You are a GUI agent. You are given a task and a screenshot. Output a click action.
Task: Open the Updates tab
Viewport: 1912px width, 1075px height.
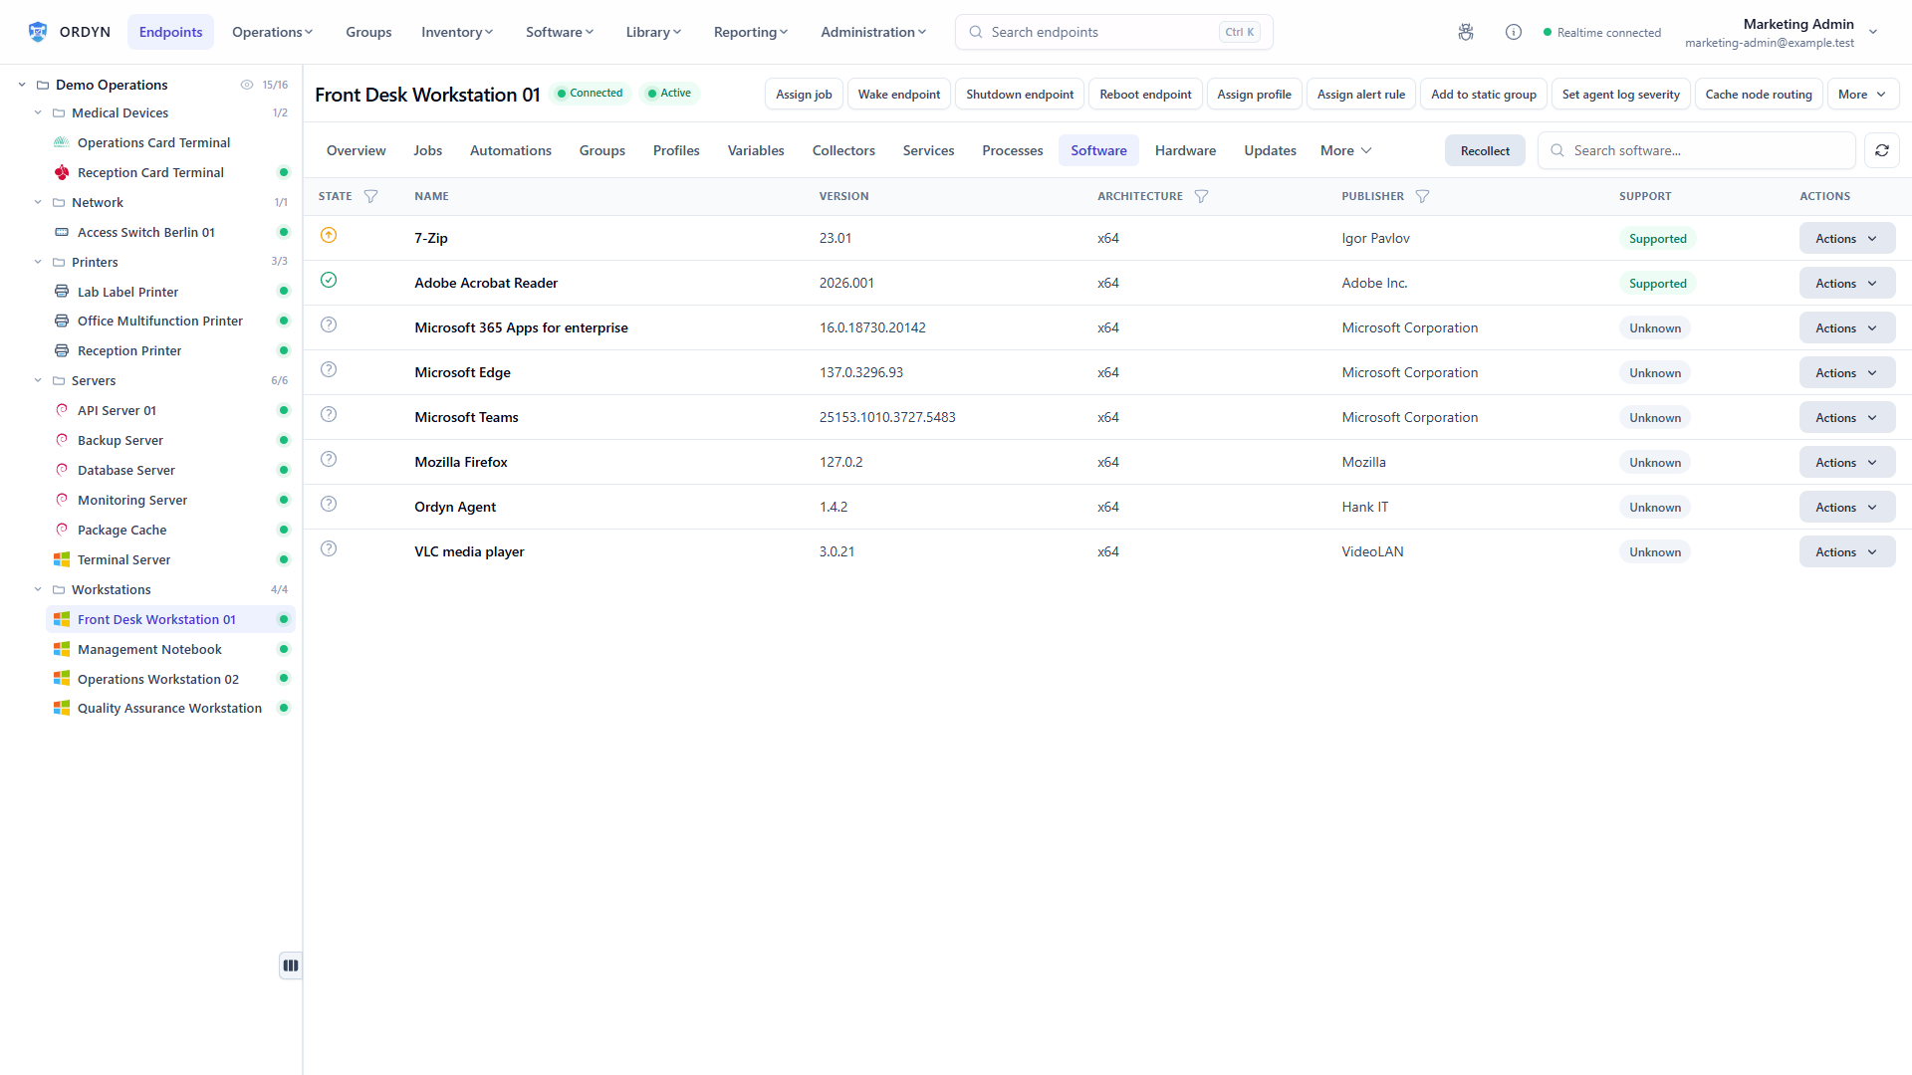[1270, 150]
